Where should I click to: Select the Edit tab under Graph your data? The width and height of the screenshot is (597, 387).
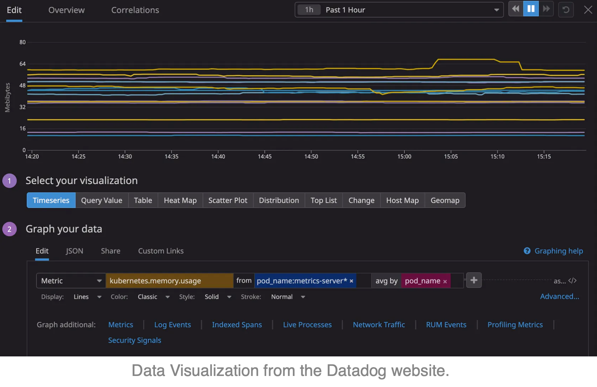(42, 251)
